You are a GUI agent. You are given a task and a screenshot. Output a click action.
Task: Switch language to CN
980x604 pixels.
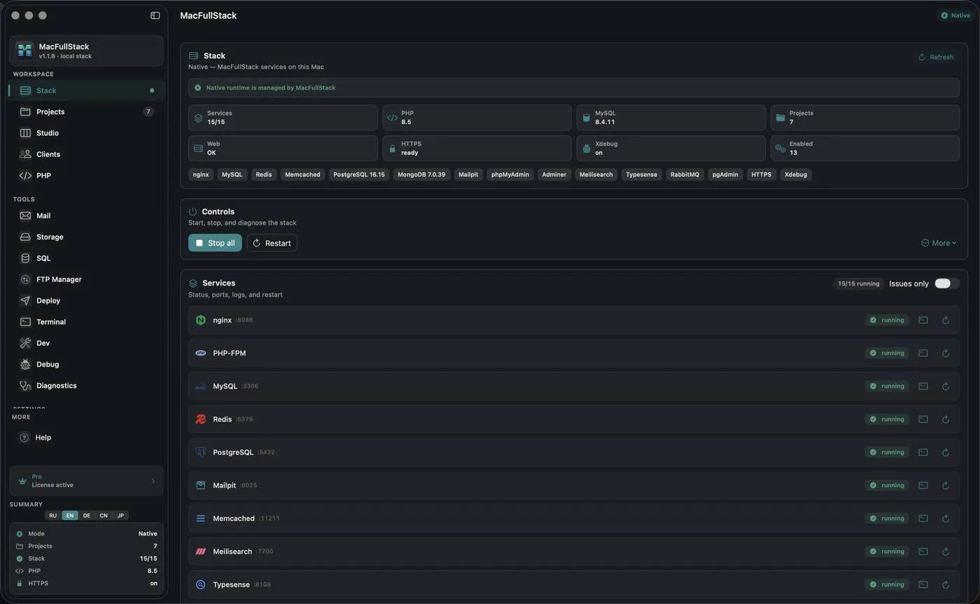click(x=104, y=516)
